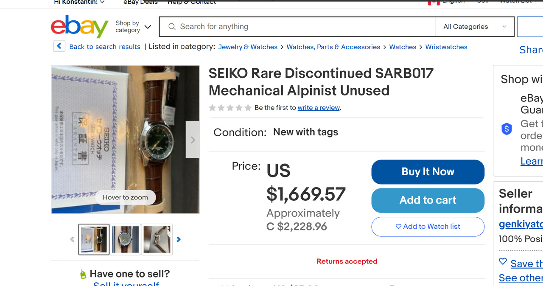Viewport: 543px width, 286px height.
Task: Click the heart icon beside Save seller
Action: pyautogui.click(x=503, y=262)
